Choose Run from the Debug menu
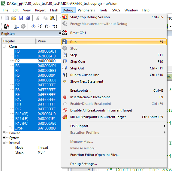 [114, 42]
